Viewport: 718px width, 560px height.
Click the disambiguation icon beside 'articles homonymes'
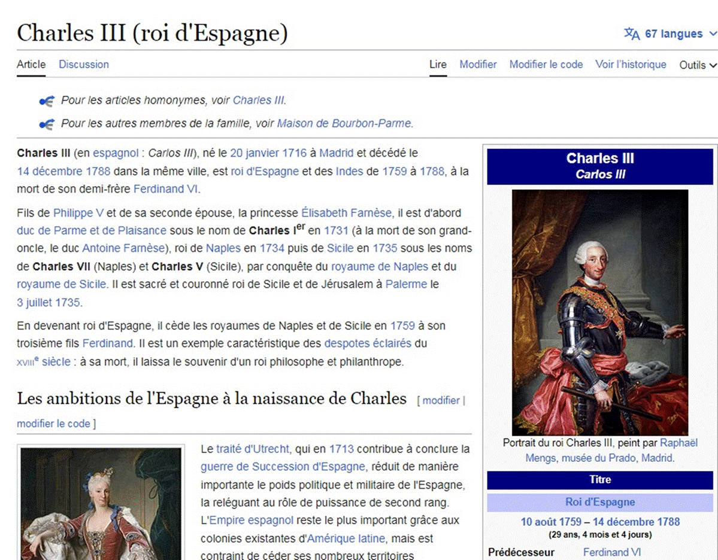click(x=47, y=101)
